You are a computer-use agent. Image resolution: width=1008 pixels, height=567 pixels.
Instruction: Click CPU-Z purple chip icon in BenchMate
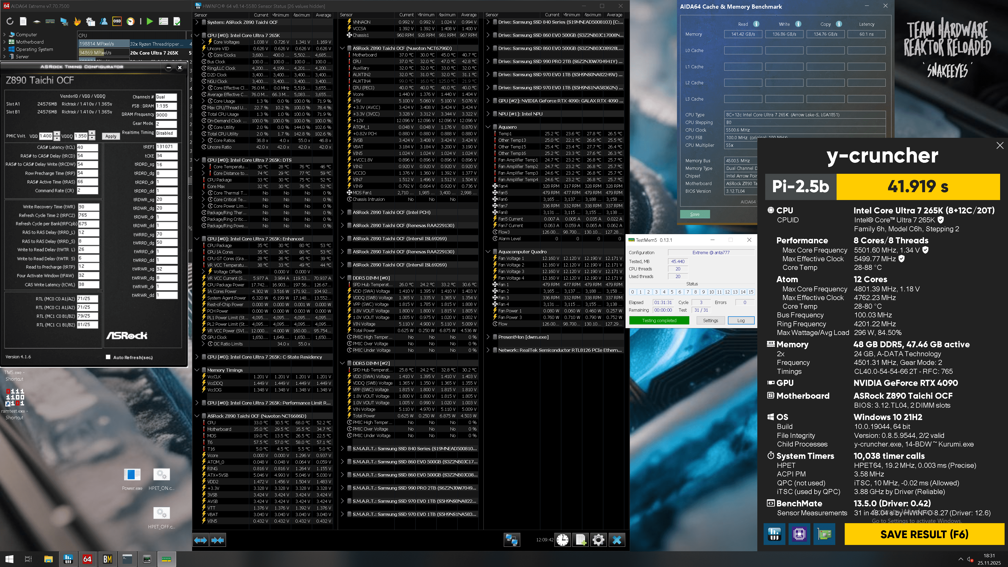[799, 534]
